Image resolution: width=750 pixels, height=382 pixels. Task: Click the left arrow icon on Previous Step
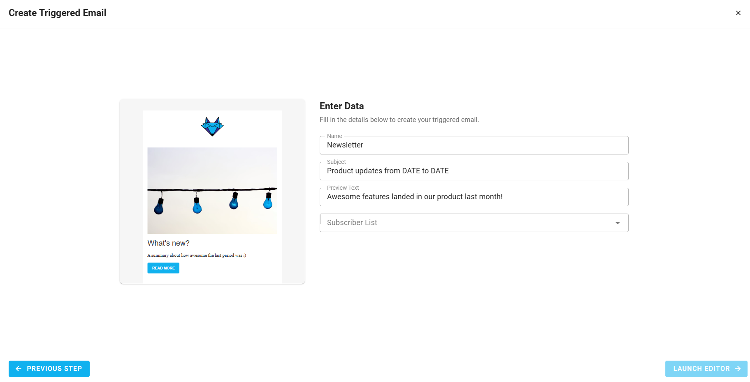click(18, 368)
